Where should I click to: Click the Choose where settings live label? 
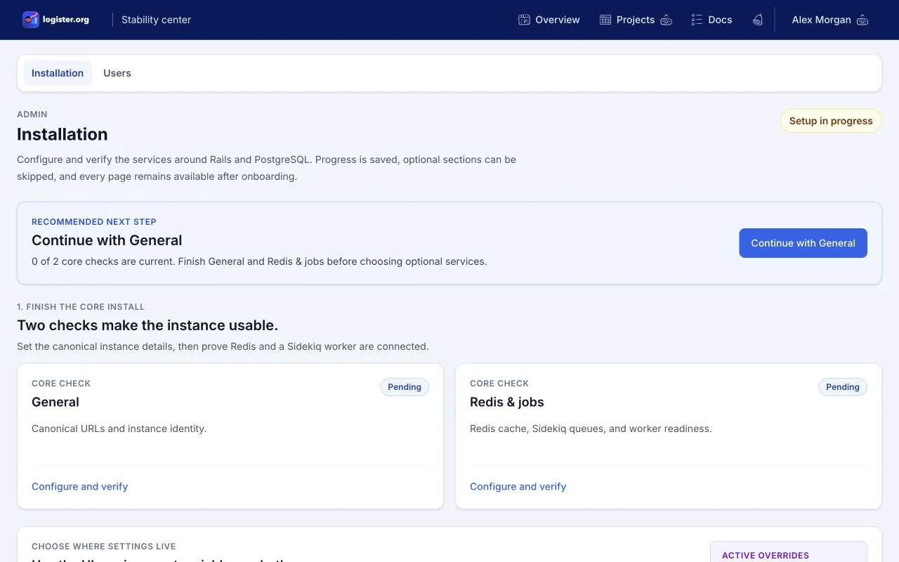[104, 547]
